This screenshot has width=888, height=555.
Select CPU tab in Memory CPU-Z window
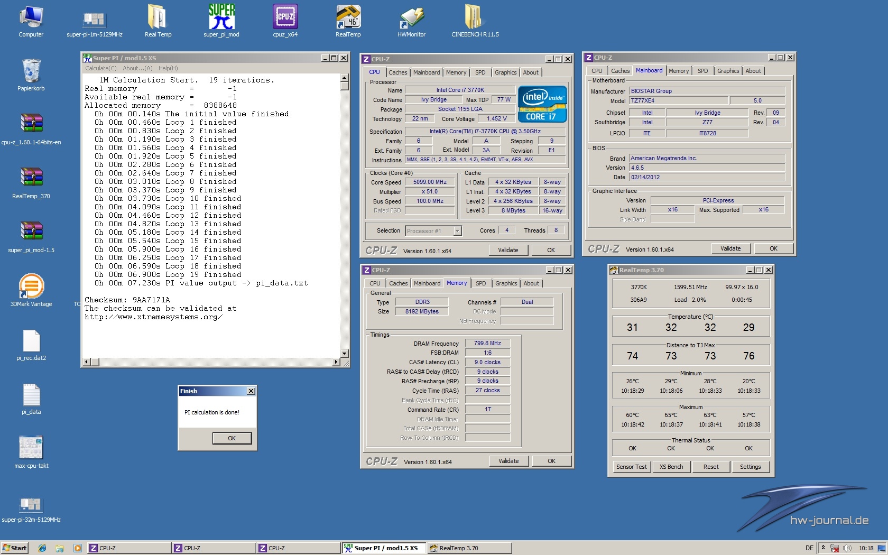[x=375, y=283]
